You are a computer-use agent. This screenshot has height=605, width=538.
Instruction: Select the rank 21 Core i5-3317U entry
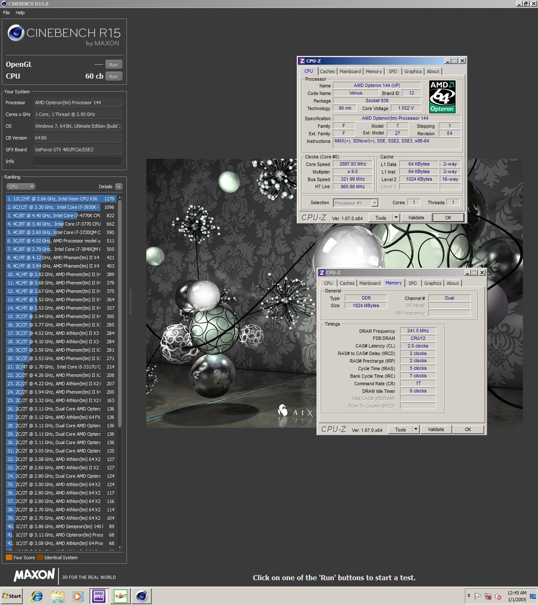(x=61, y=367)
